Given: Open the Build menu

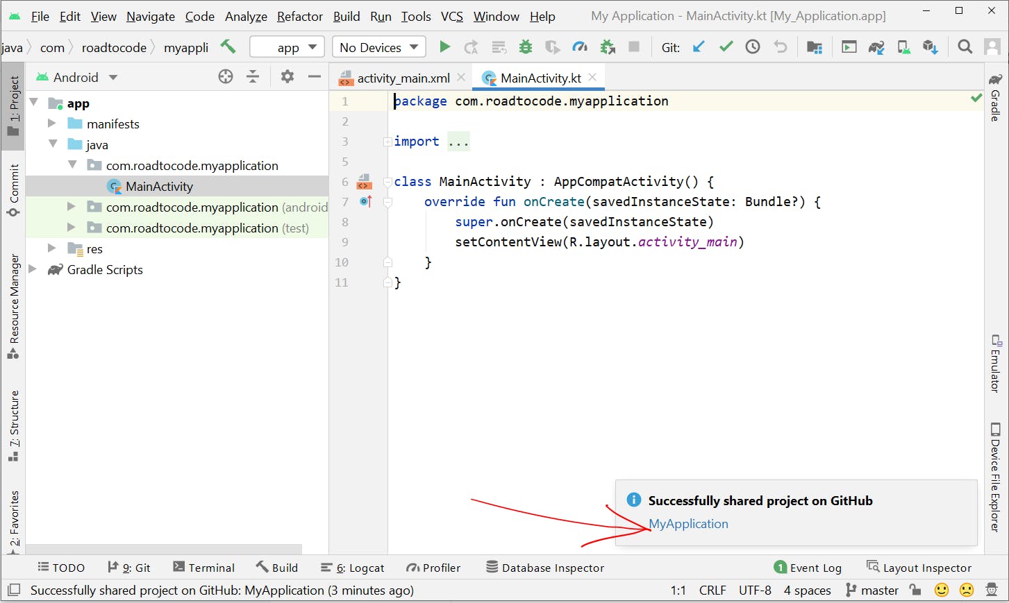Looking at the screenshot, I should point(347,16).
